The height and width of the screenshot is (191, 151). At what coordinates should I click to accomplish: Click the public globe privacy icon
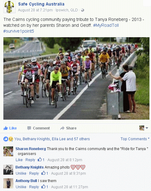(x=83, y=10)
